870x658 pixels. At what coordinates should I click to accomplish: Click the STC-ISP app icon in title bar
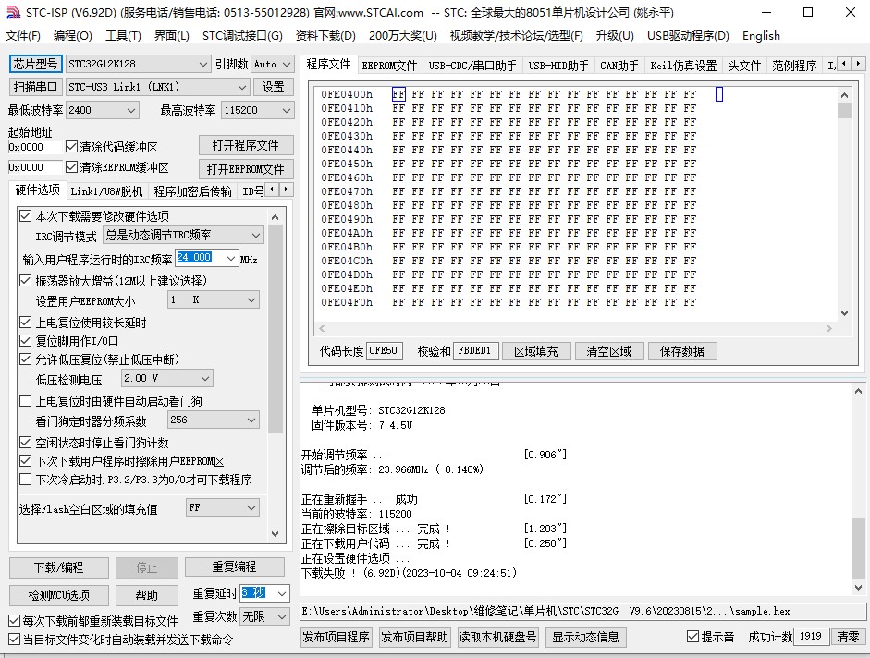12,12
